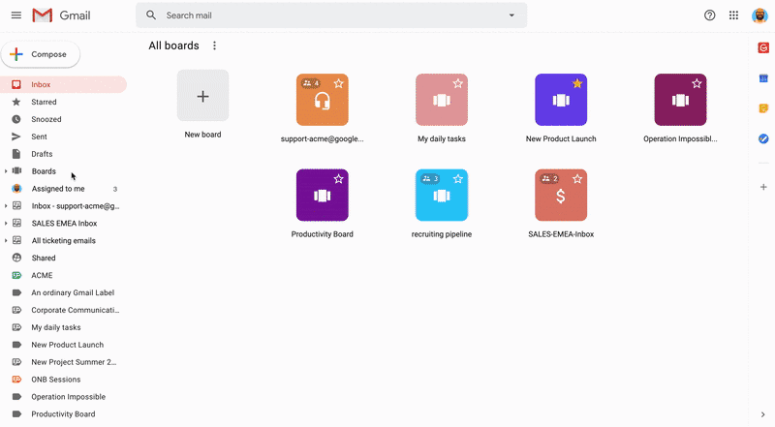Open the All boards three-dot menu
The height and width of the screenshot is (427, 775).
point(214,46)
